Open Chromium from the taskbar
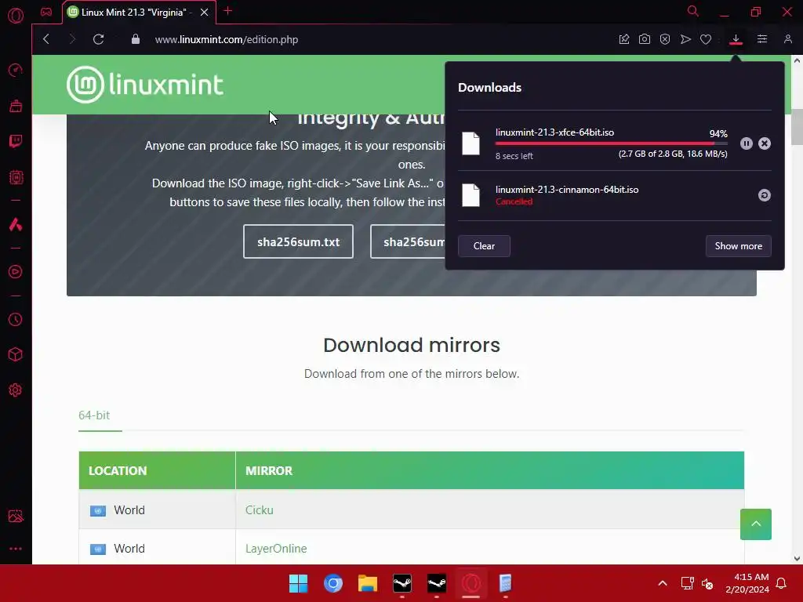803x602 pixels. pyautogui.click(x=332, y=583)
